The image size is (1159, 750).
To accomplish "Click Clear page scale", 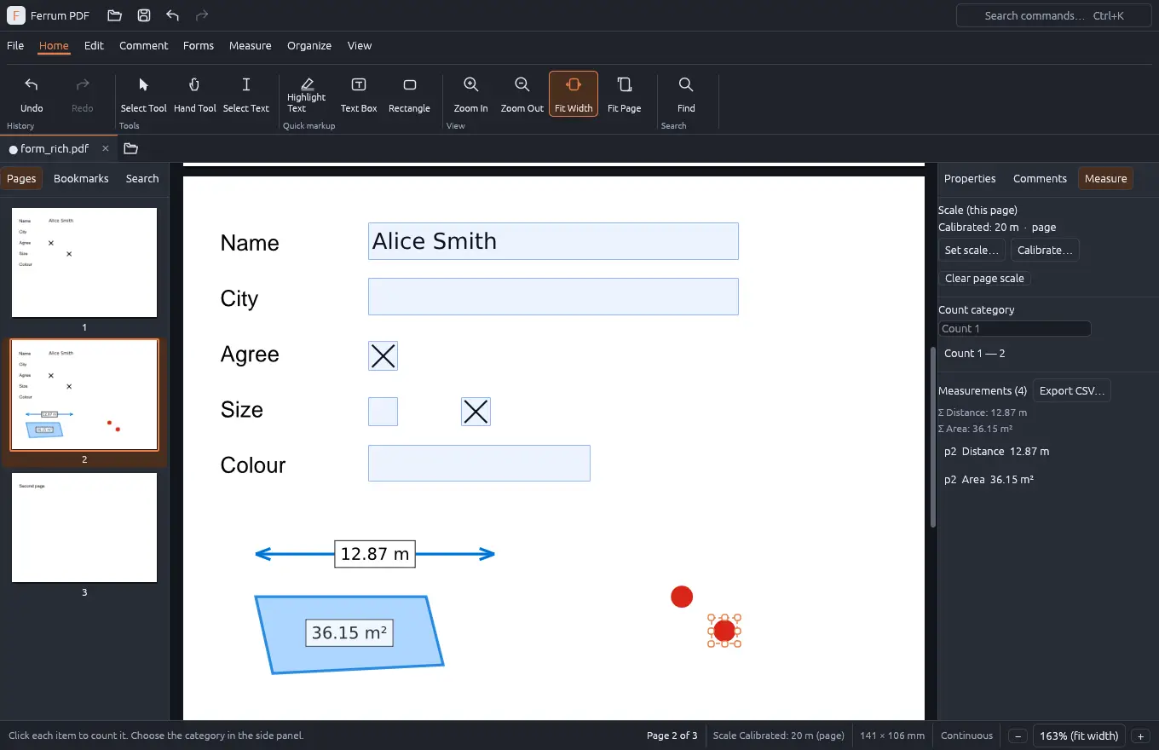I will (984, 278).
